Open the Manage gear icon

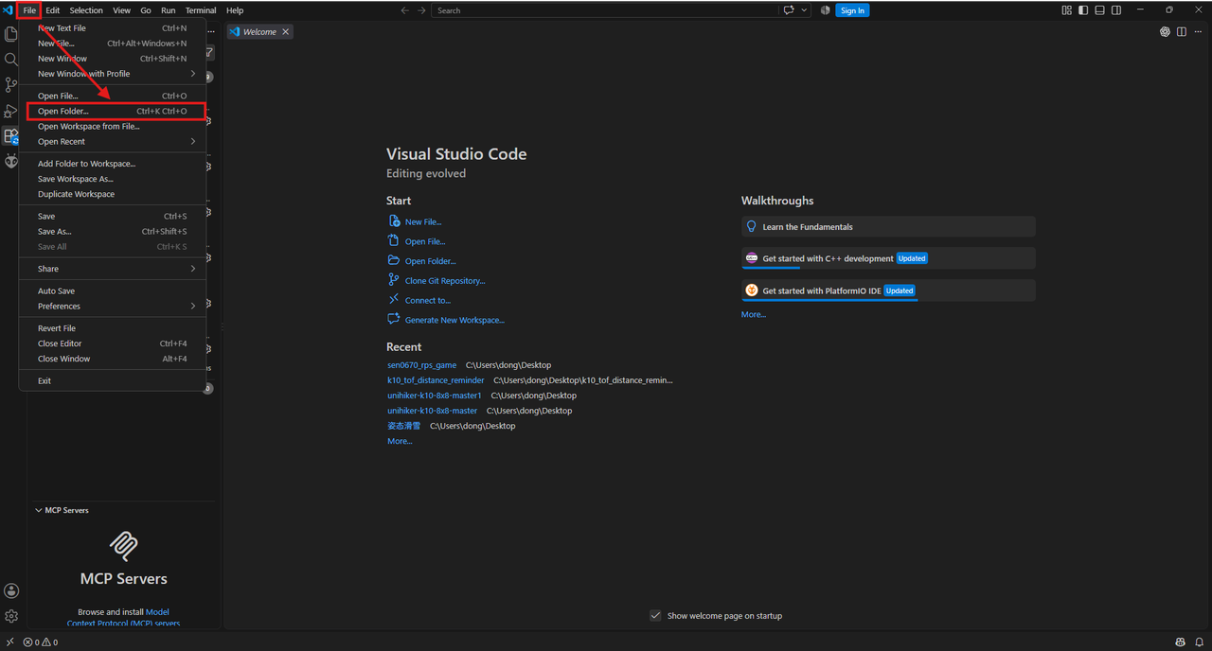coord(11,617)
